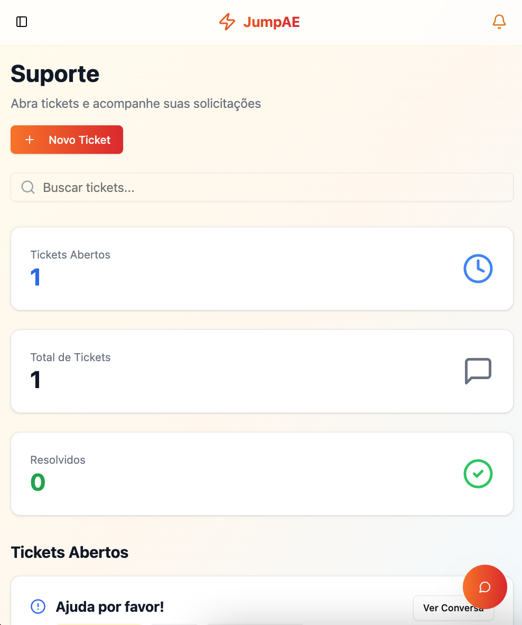Open the floating chat bubble button
522x625 pixels.
coord(484,587)
